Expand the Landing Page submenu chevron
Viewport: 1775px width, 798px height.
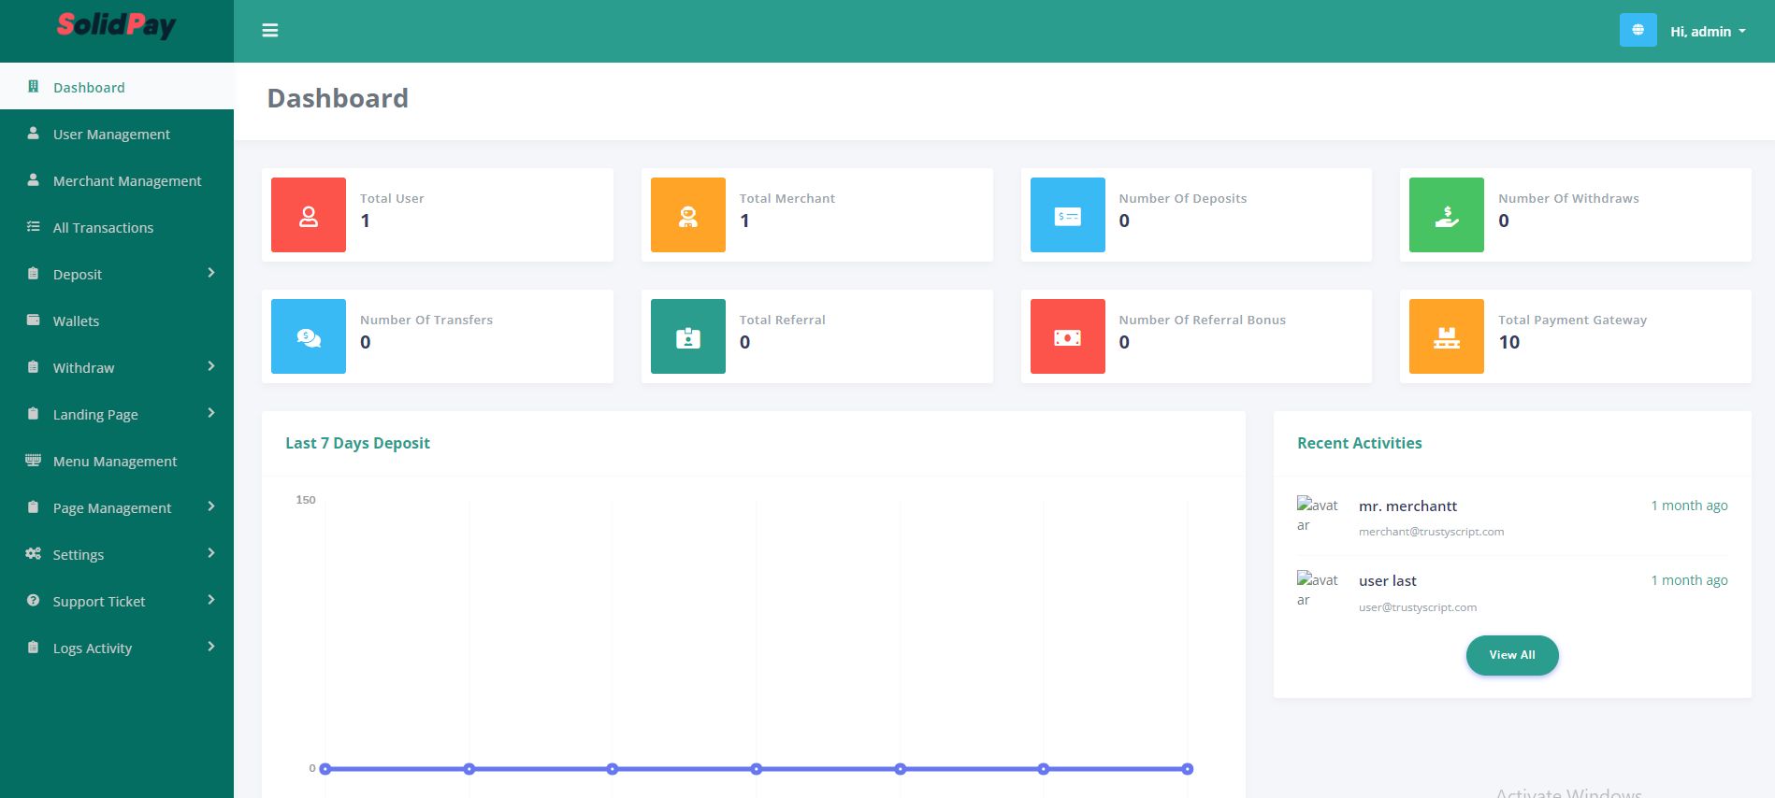pos(211,413)
